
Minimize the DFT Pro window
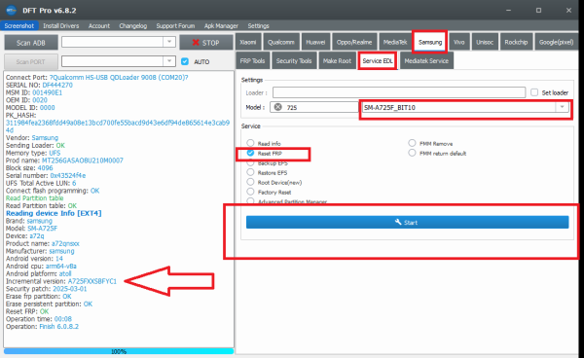click(509, 10)
